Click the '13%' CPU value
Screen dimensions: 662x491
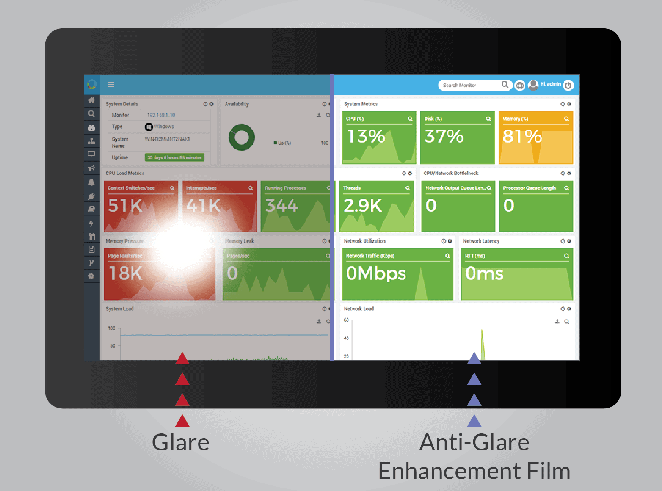tap(366, 136)
